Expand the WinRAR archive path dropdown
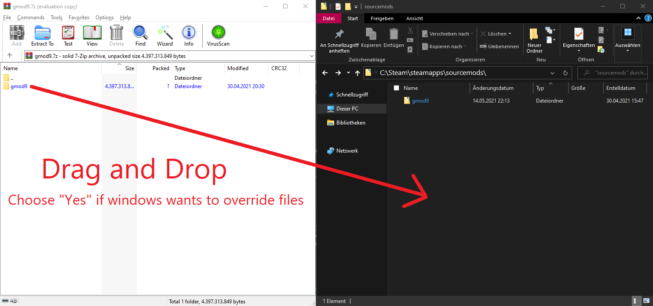Screen dimensions: 653x306 tap(312, 56)
